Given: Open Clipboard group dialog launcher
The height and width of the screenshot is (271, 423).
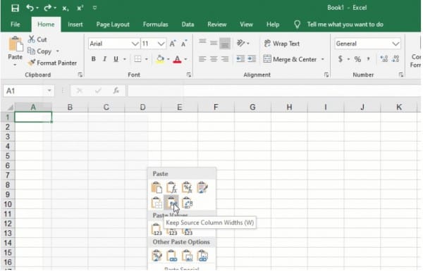Looking at the screenshot, I should pos(80,75).
